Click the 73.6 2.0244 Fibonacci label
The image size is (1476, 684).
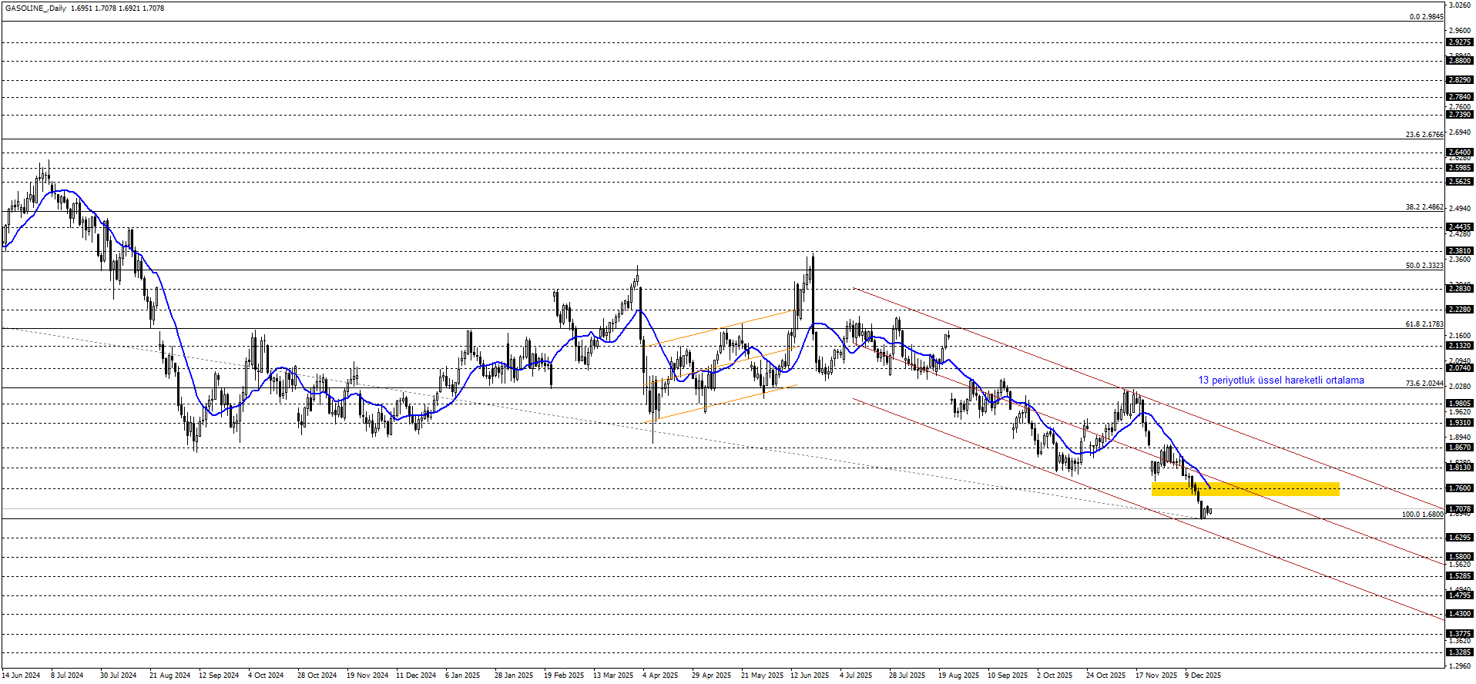[1424, 383]
